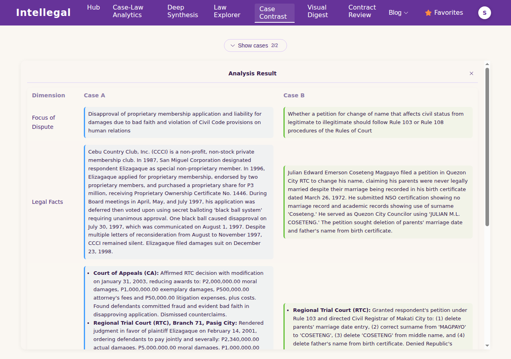Click the Dimension column header
This screenshot has width=511, height=359.
(x=48, y=95)
